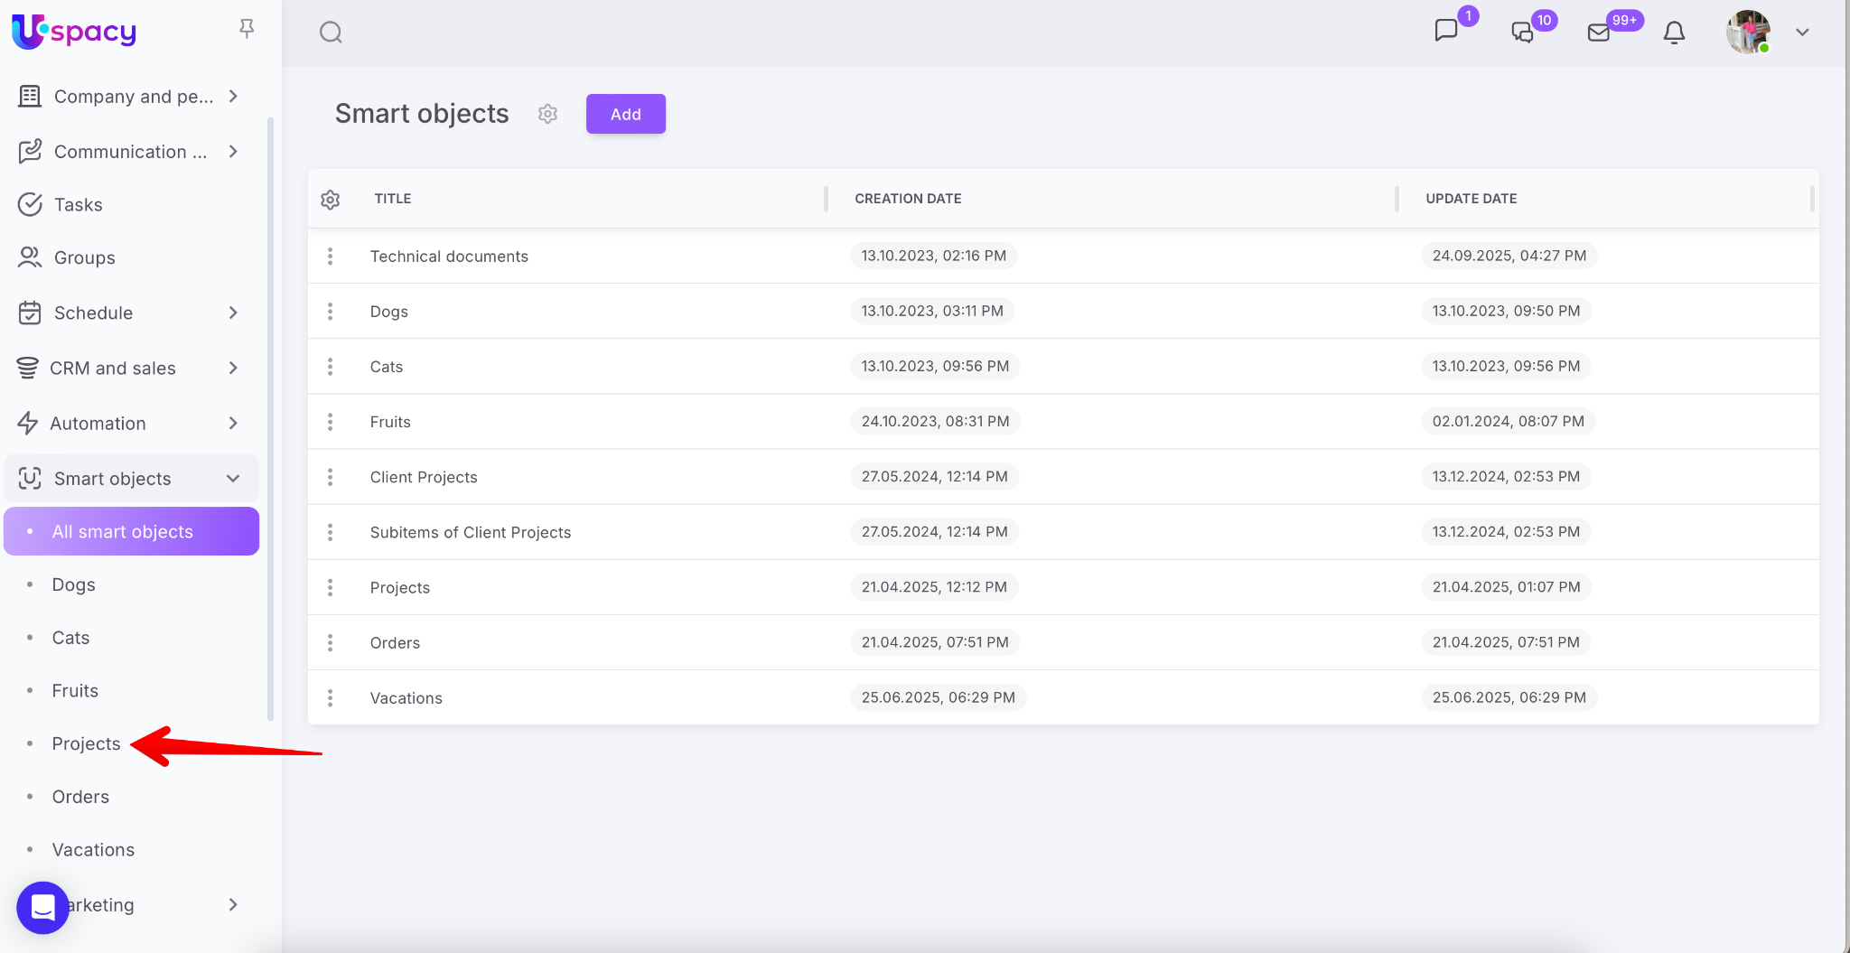Open user profile dropdown arrow
This screenshot has width=1850, height=953.
(x=1802, y=33)
